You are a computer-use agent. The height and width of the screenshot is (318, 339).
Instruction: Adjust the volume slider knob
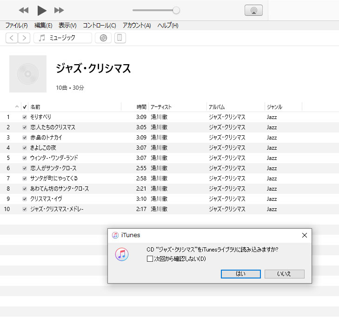[x=176, y=10]
